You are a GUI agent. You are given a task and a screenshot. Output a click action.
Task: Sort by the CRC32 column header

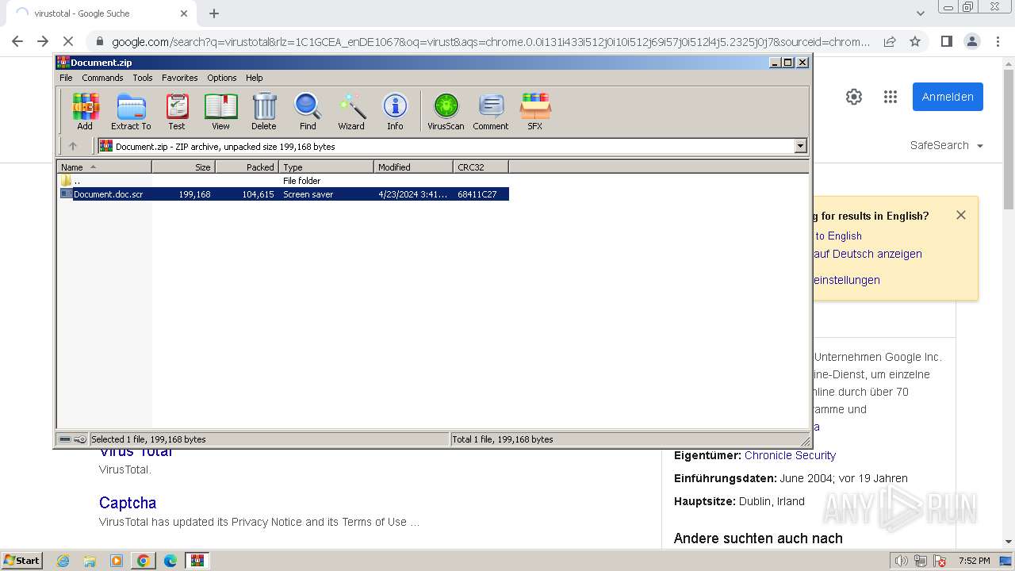point(481,167)
